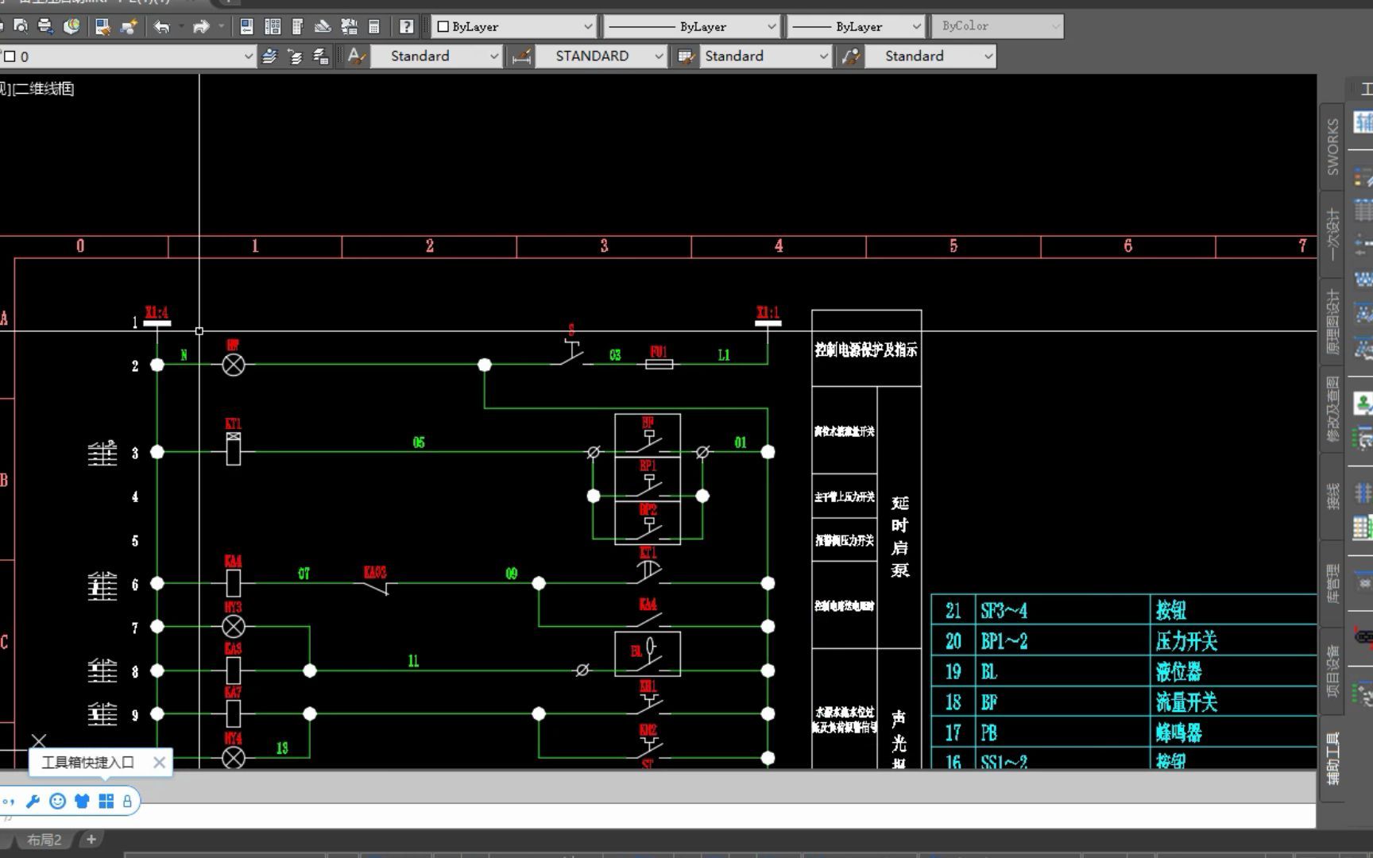Image resolution: width=1373 pixels, height=858 pixels.
Task: Close the 工具箱快捷入口 tooltip
Action: (x=159, y=763)
